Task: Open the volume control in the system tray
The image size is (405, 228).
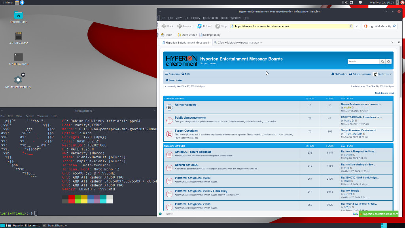Action: pyautogui.click(x=346, y=2)
